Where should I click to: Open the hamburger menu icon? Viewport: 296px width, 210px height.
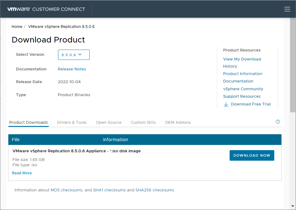coord(287,9)
